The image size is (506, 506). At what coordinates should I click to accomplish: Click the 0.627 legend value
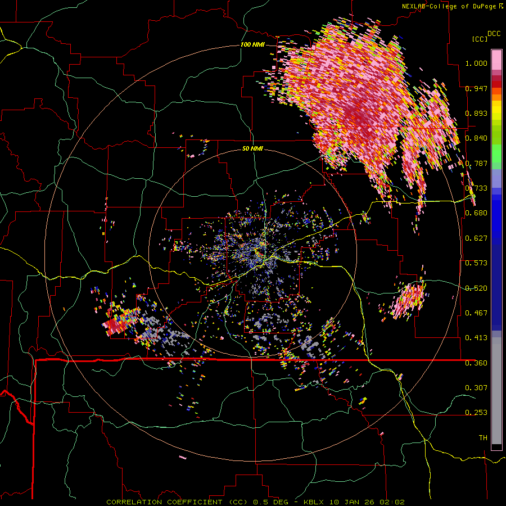click(x=476, y=238)
